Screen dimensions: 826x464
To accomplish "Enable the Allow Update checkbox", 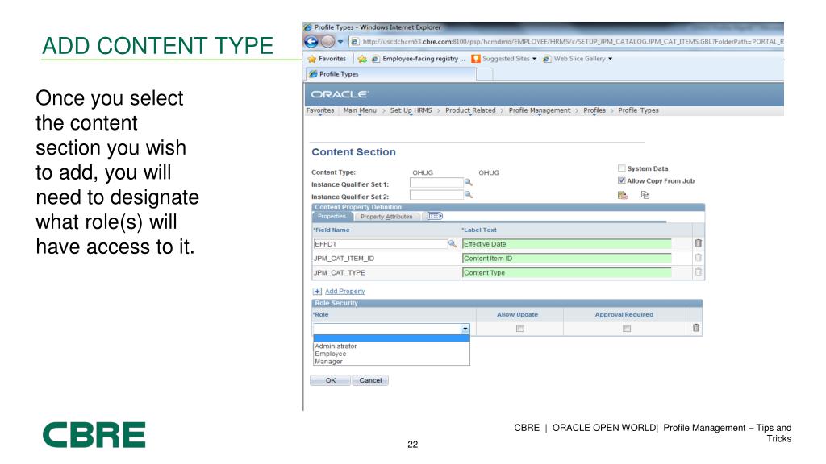I will point(520,329).
